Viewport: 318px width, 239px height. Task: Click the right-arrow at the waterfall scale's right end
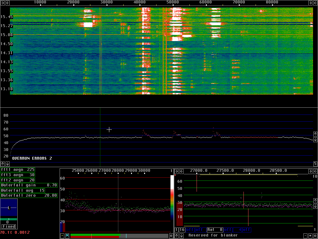(310, 3)
